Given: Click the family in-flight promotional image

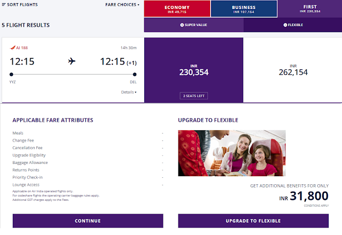Looking at the screenshot, I should pos(232,153).
